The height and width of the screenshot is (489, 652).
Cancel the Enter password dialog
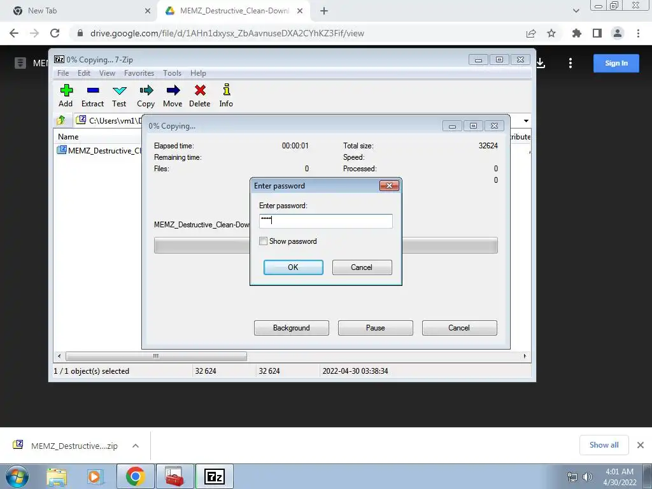click(x=362, y=267)
